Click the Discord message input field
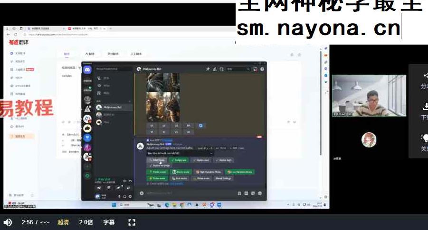 point(191,193)
